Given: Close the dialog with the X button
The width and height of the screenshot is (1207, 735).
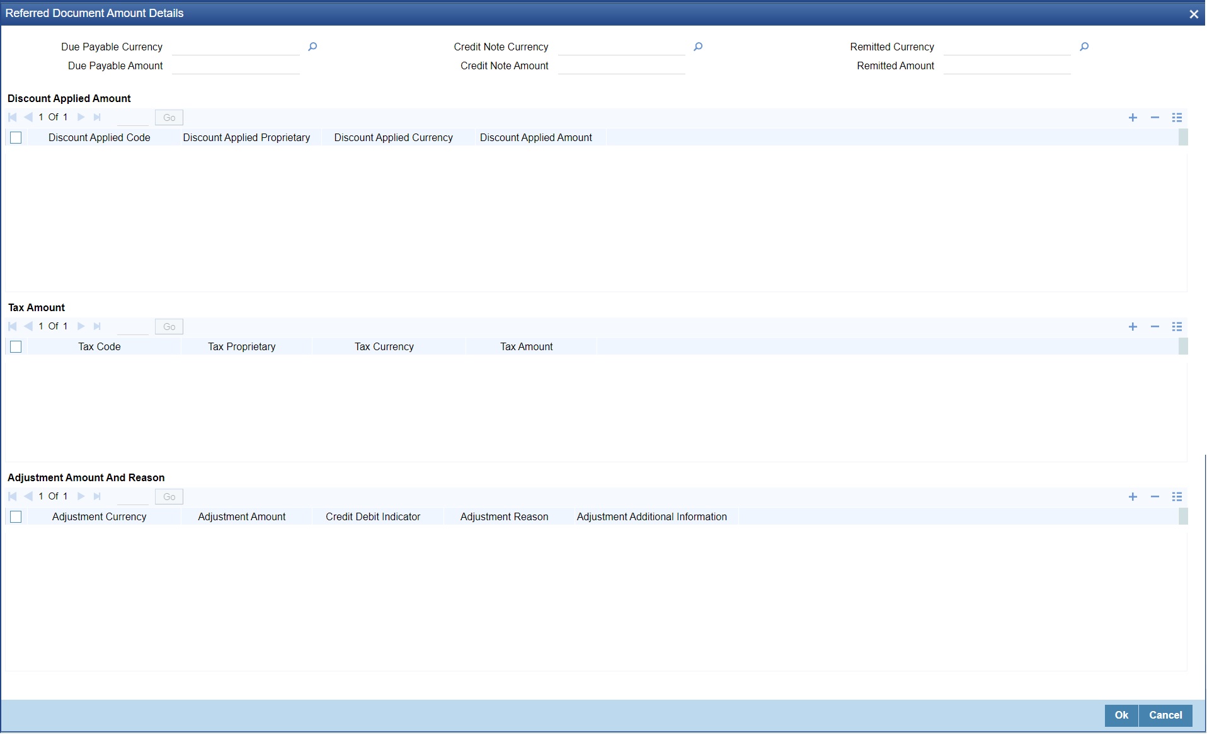Looking at the screenshot, I should [1194, 14].
